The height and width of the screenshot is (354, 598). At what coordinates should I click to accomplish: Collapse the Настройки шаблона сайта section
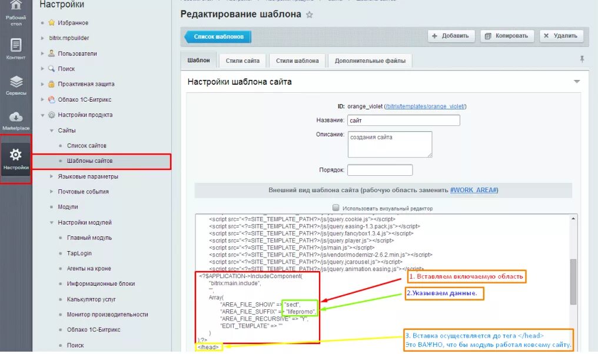click(577, 82)
